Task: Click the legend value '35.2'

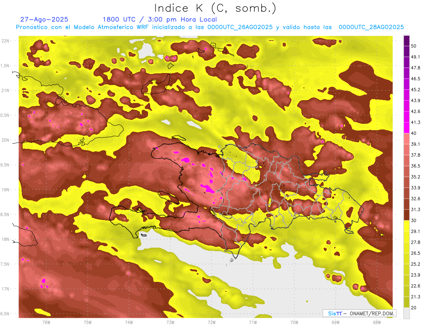Action: click(x=416, y=177)
